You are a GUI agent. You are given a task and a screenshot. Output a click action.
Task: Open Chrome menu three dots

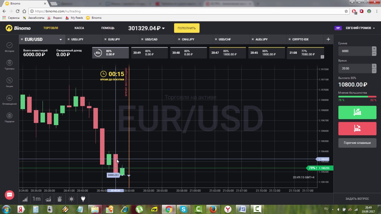pyautogui.click(x=376, y=11)
